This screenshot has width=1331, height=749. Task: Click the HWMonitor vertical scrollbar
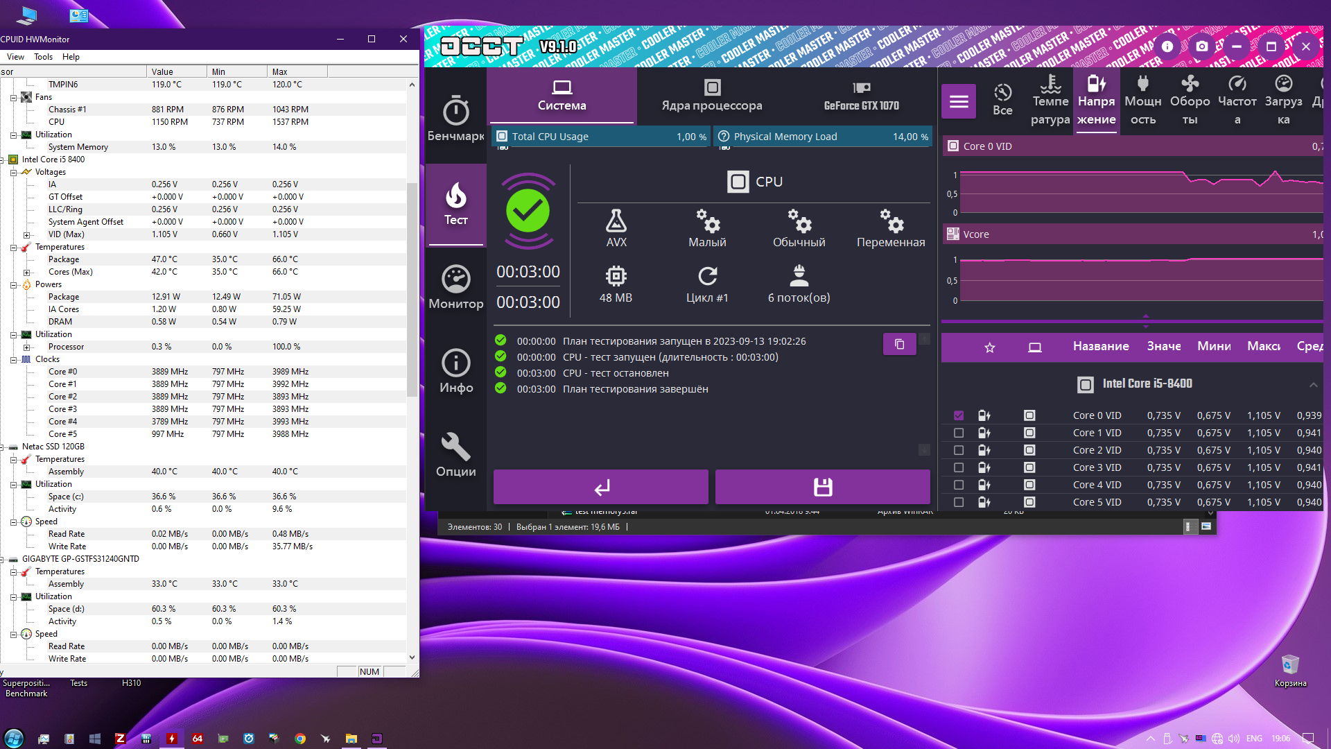point(412,291)
